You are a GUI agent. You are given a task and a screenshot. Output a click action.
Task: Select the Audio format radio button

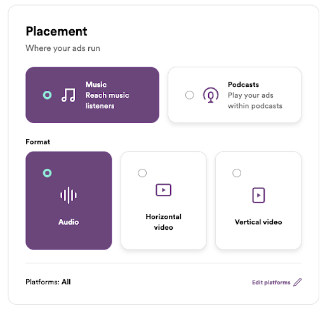point(47,173)
